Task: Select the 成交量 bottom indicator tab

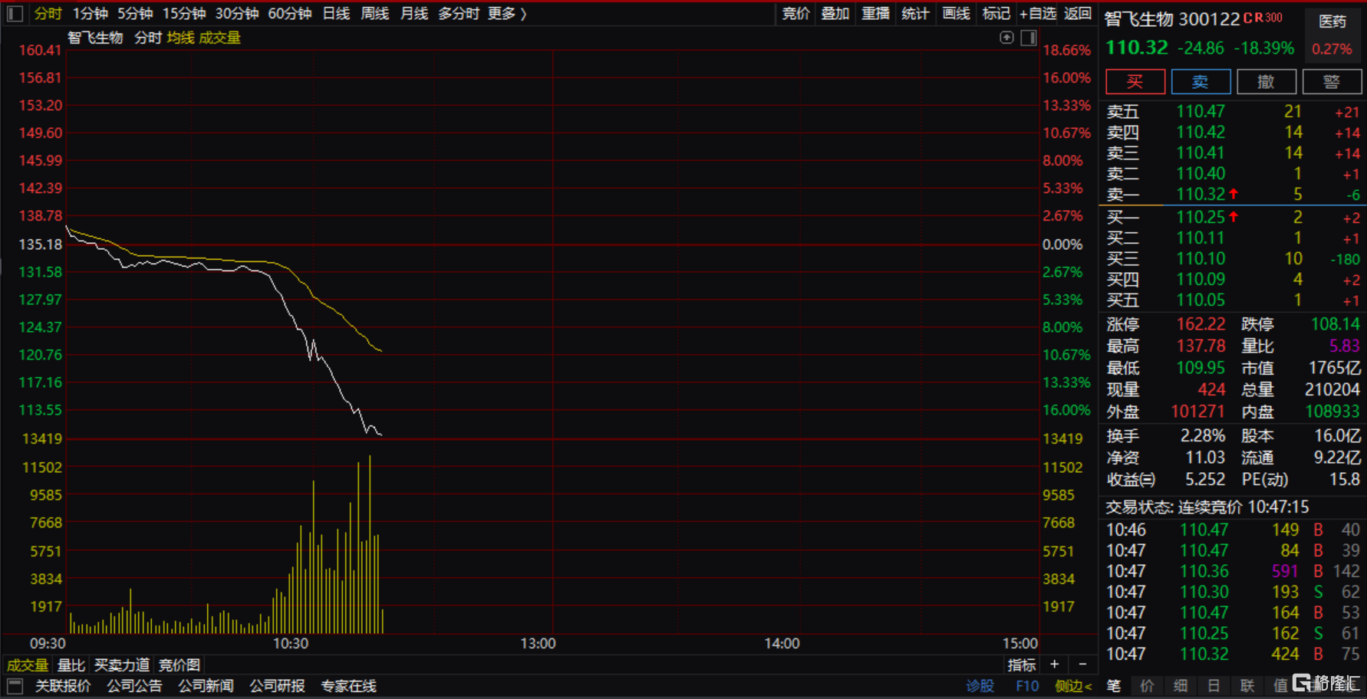Action: [x=28, y=665]
